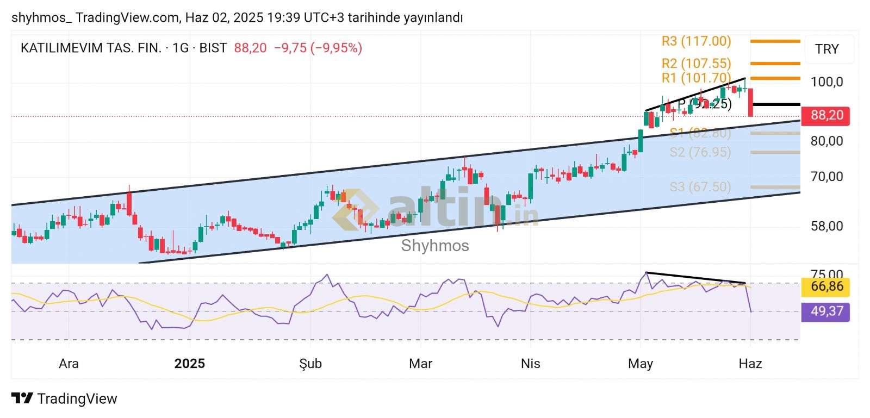Viewport: 870px width, 418px height.
Task: Click the Shyhmos author label on chart
Action: (435, 246)
